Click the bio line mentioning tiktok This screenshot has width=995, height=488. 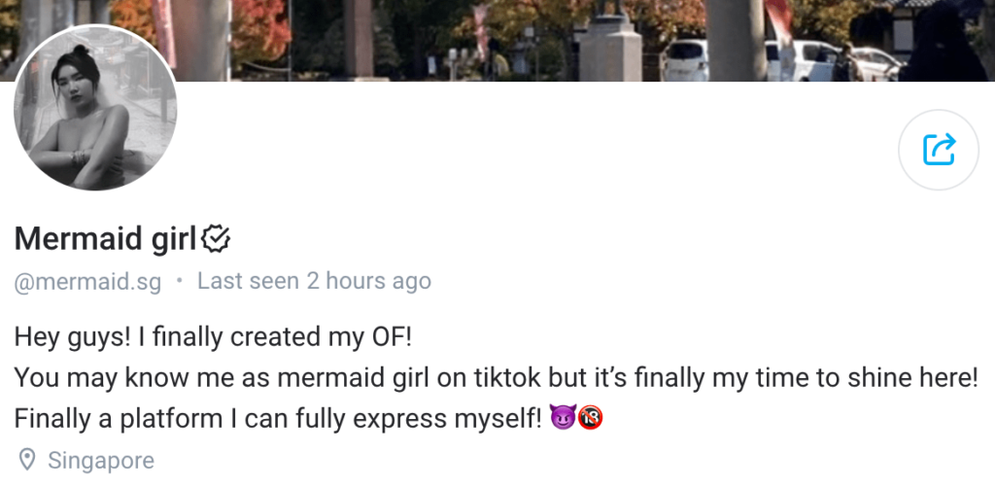coord(496,378)
